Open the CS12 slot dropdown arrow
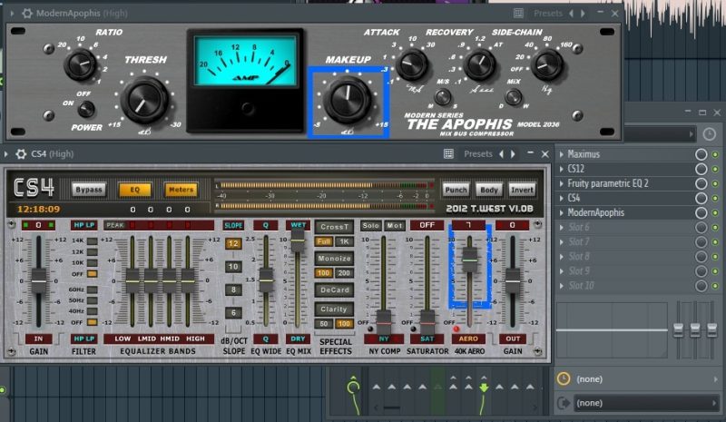Image resolution: width=726 pixels, height=422 pixels. coord(562,169)
